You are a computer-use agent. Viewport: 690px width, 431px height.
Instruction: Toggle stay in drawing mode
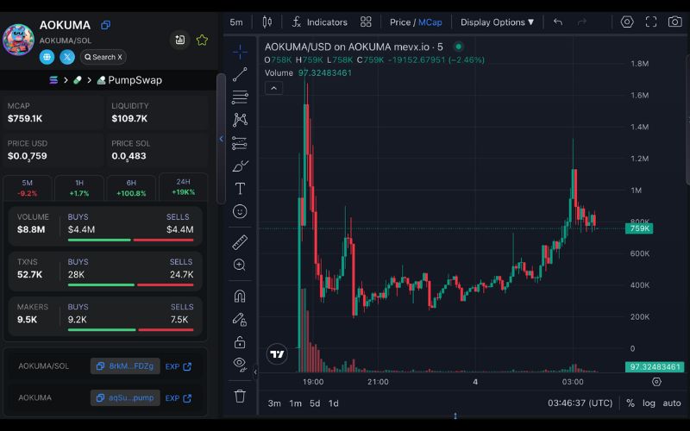click(x=240, y=319)
